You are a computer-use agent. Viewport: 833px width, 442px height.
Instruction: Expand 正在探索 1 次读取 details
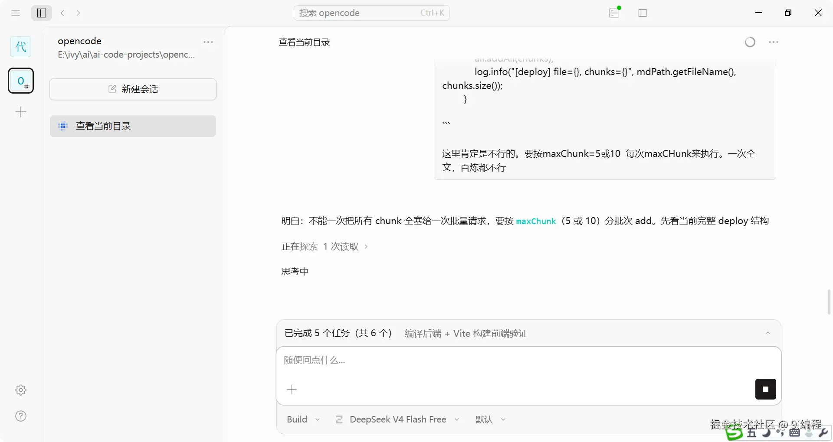[x=325, y=247]
